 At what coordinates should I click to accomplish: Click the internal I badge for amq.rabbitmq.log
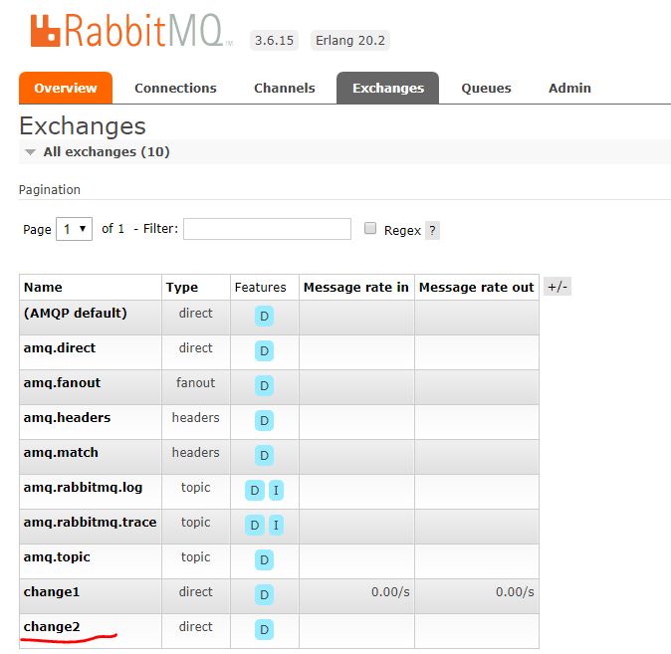276,491
